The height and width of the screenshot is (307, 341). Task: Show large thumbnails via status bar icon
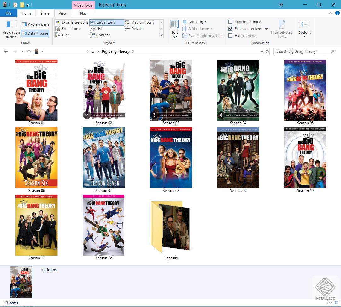pyautogui.click(x=336, y=302)
